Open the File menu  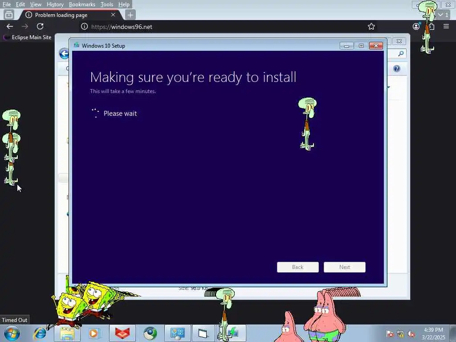click(6, 4)
